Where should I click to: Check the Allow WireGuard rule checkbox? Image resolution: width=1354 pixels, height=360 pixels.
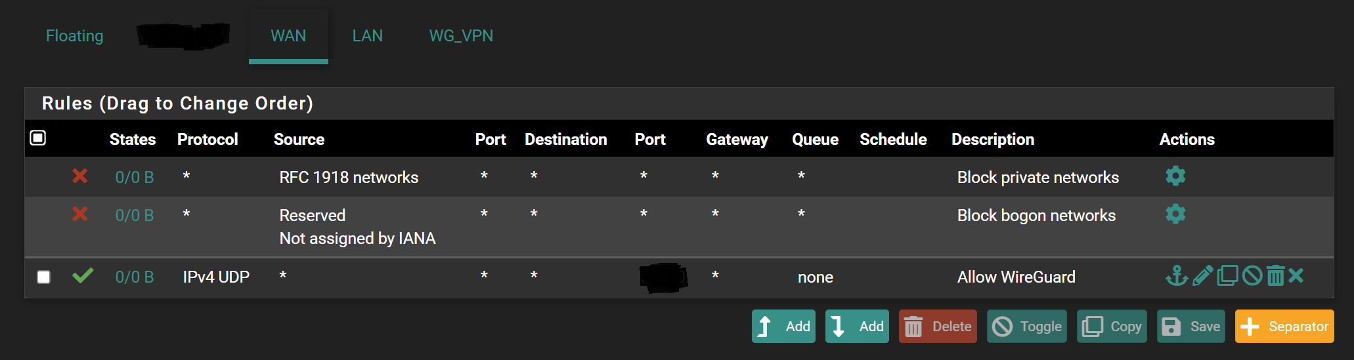[x=44, y=277]
